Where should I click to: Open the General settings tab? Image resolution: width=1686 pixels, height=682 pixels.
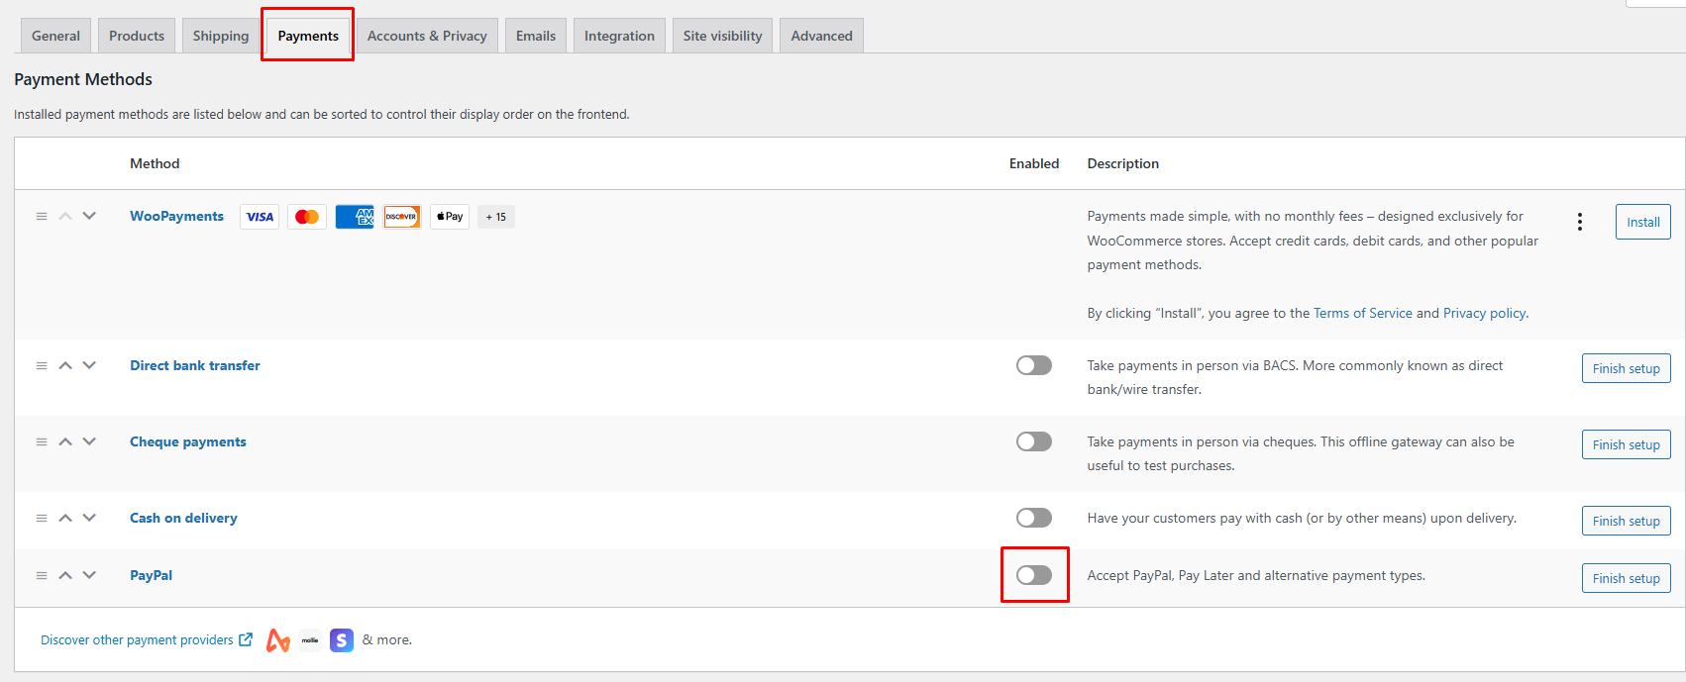tap(55, 36)
